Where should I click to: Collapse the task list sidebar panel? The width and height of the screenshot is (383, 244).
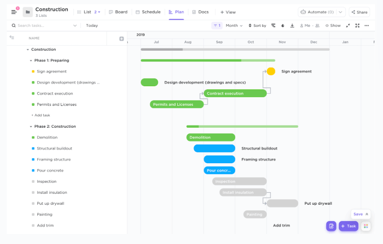(x=12, y=38)
